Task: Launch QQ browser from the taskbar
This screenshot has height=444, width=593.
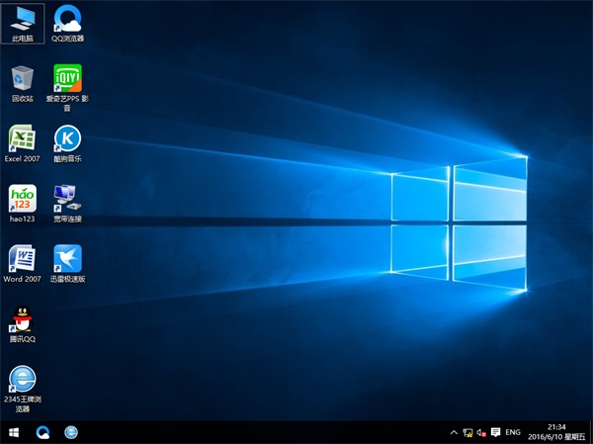Action: click(x=43, y=432)
